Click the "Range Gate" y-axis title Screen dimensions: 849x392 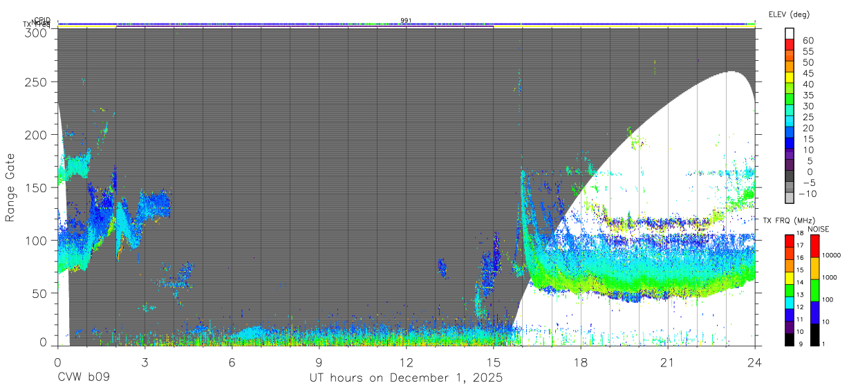[10, 188]
